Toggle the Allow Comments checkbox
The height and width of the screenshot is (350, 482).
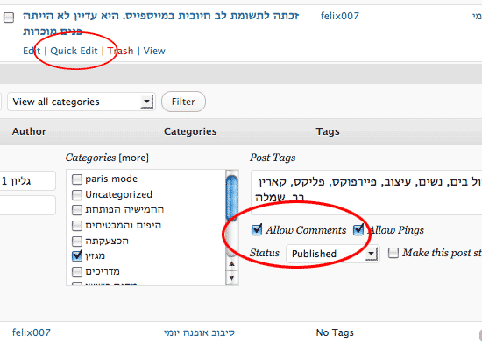(257, 229)
